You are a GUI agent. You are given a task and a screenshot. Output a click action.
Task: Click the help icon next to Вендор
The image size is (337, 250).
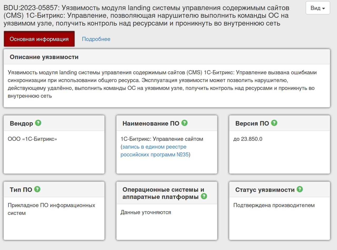tap(38, 123)
